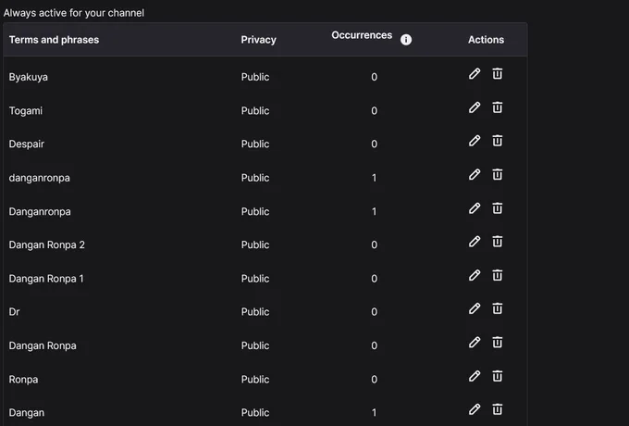Select capitalized Danganronpa term text

(40, 211)
